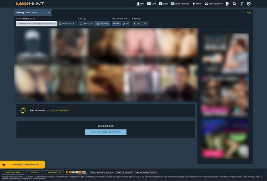Expand the Viewing: Men Online dropdown

(33, 12)
